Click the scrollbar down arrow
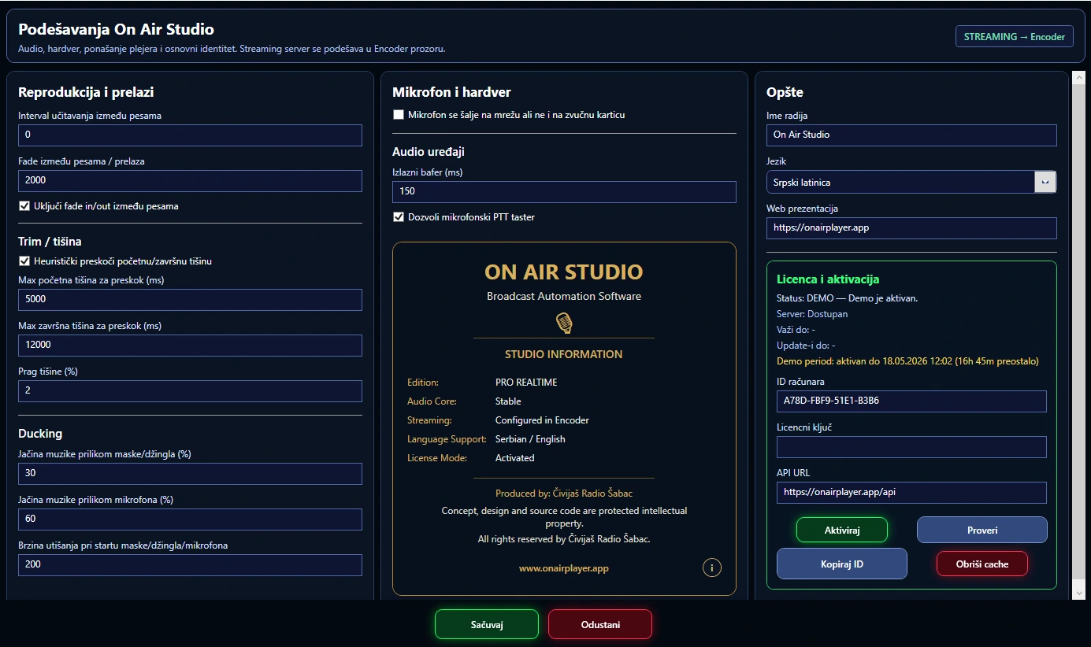 (x=1081, y=592)
